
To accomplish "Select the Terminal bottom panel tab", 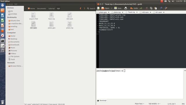I will [x=102, y=100].
